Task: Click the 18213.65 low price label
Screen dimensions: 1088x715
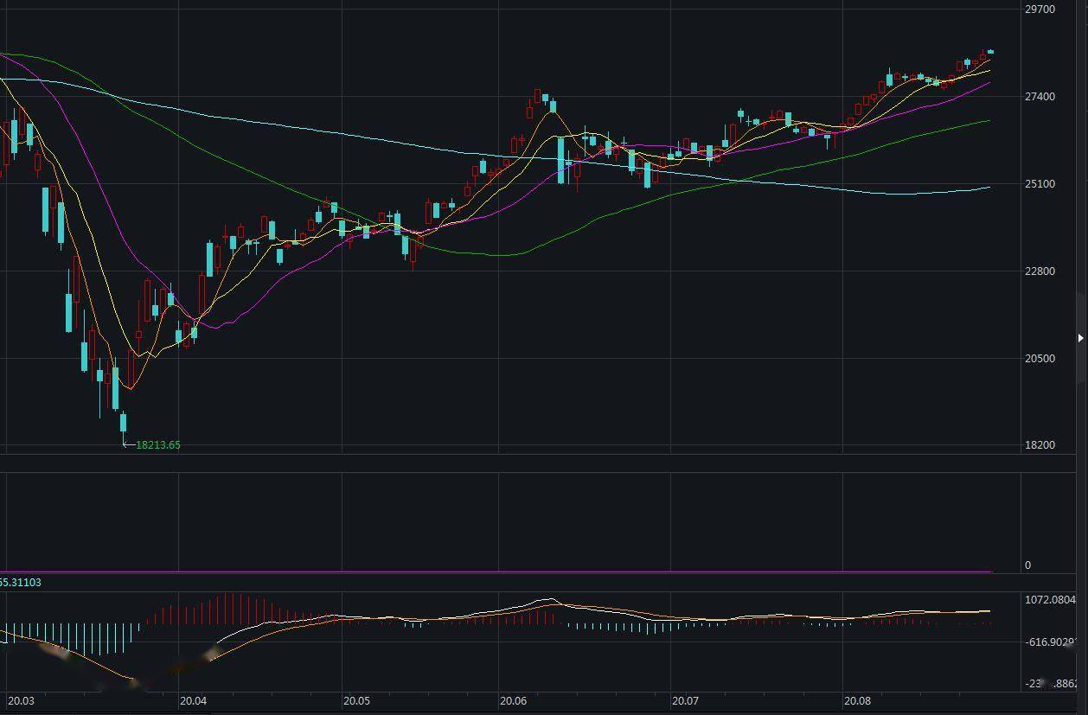Action: pos(158,444)
